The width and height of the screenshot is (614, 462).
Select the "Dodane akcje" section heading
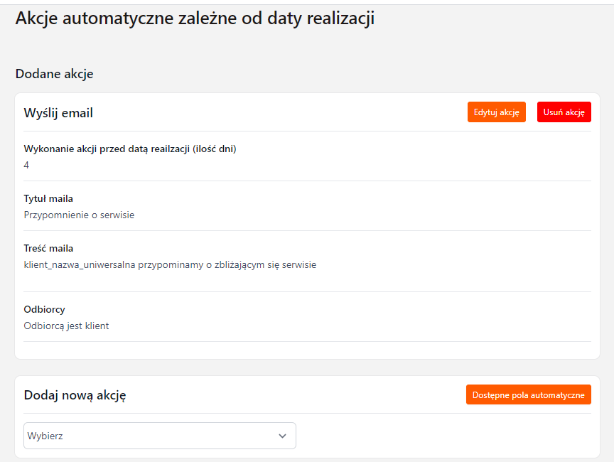(54, 73)
